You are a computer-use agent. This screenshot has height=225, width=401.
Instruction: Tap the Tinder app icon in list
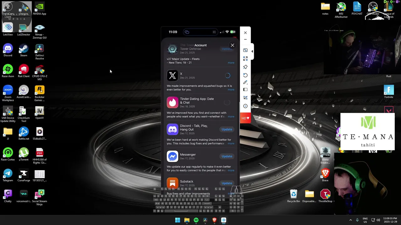click(x=172, y=102)
